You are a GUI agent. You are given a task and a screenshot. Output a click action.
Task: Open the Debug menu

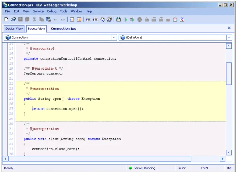(52, 11)
